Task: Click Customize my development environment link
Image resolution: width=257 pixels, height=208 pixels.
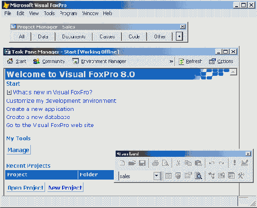Action: [61, 101]
